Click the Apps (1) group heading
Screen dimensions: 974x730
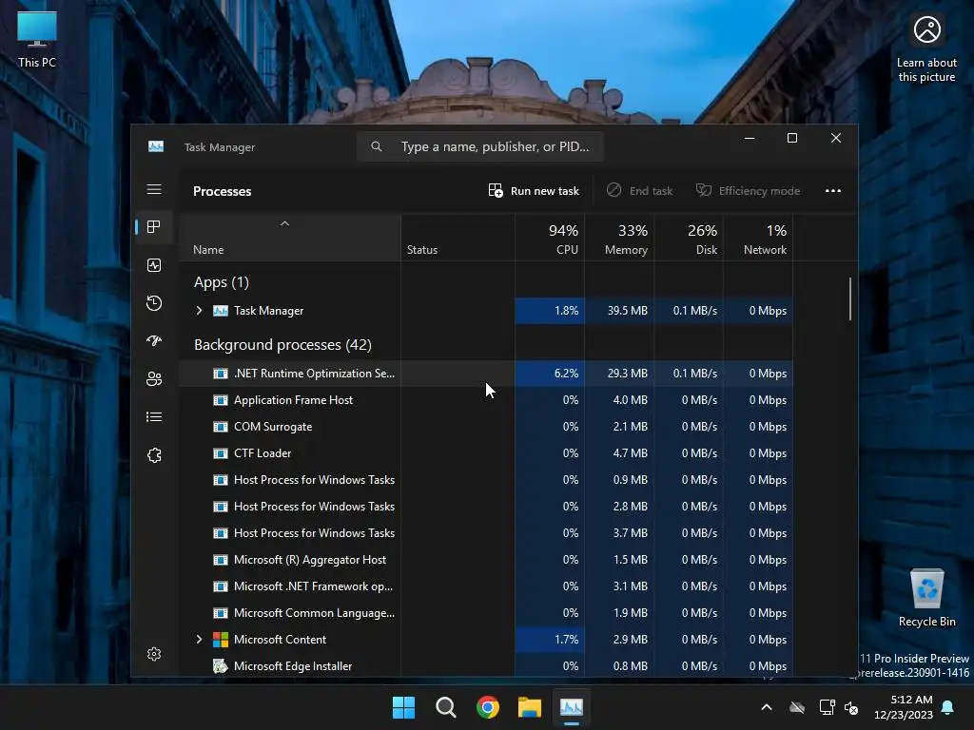221,282
